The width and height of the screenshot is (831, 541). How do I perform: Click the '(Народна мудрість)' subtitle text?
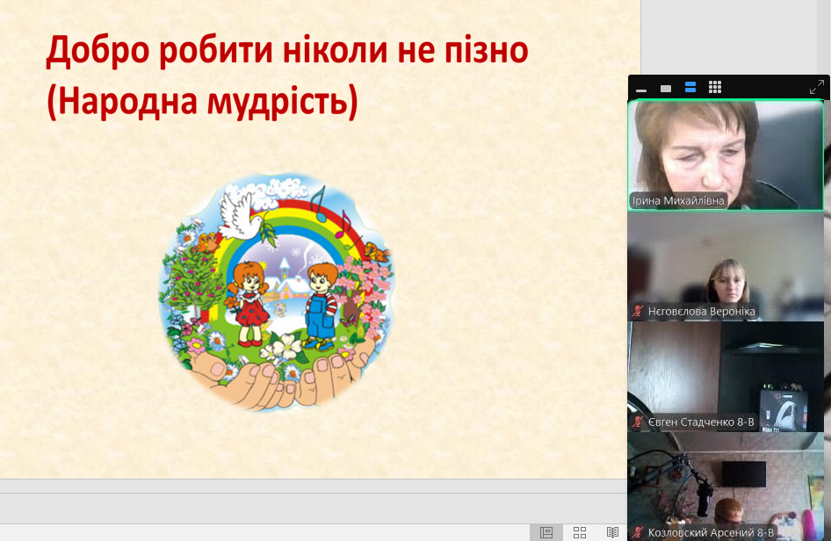click(x=202, y=102)
